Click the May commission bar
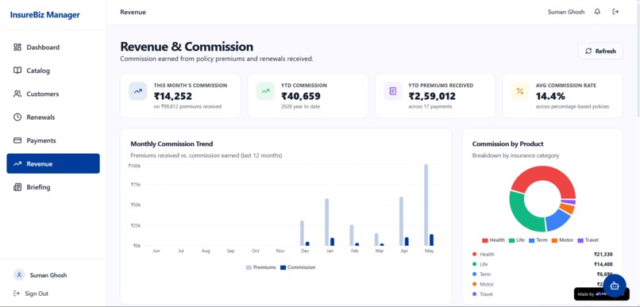Image resolution: width=640 pixels, height=307 pixels. pos(431,240)
